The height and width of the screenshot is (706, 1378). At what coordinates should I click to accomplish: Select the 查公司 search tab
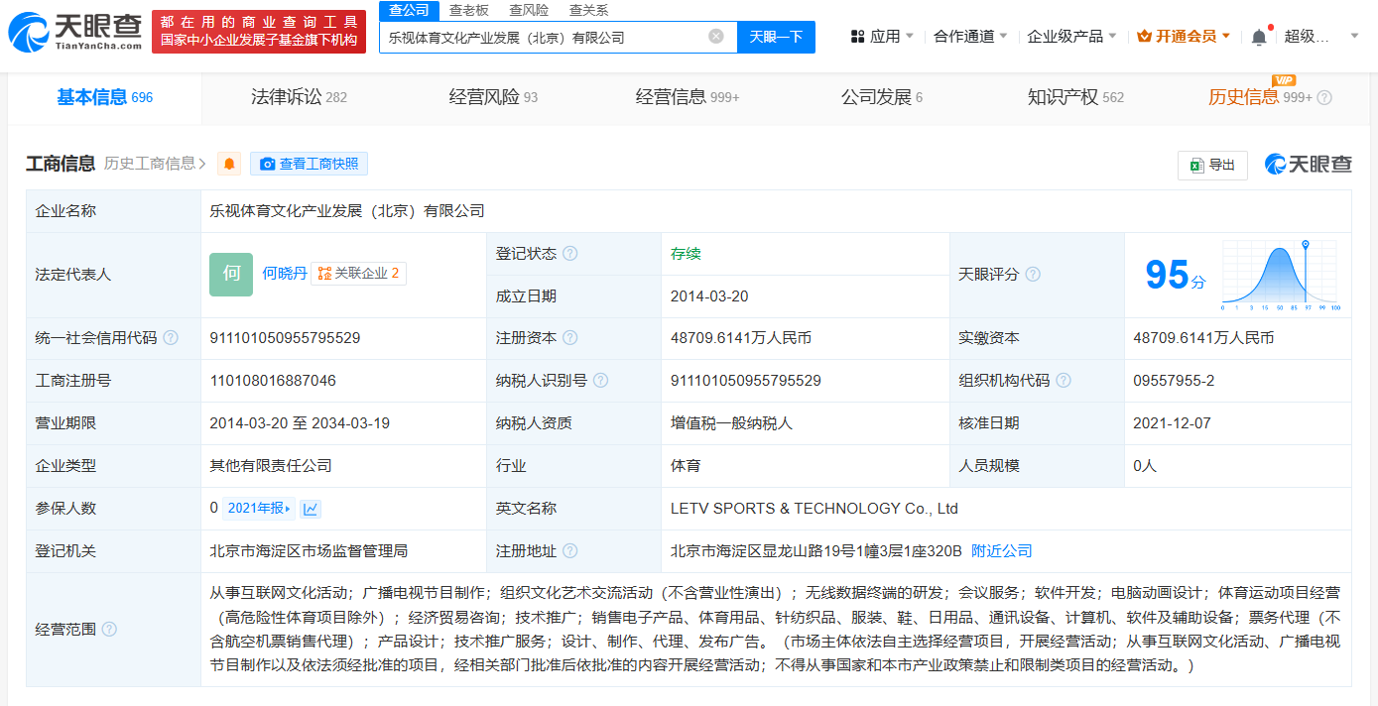click(x=409, y=10)
